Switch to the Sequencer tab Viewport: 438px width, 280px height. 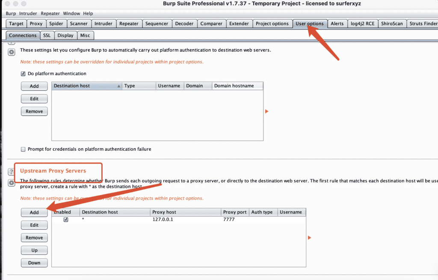pyautogui.click(x=157, y=24)
